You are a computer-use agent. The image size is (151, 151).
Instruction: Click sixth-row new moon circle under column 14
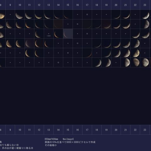[x=58, y=63]
